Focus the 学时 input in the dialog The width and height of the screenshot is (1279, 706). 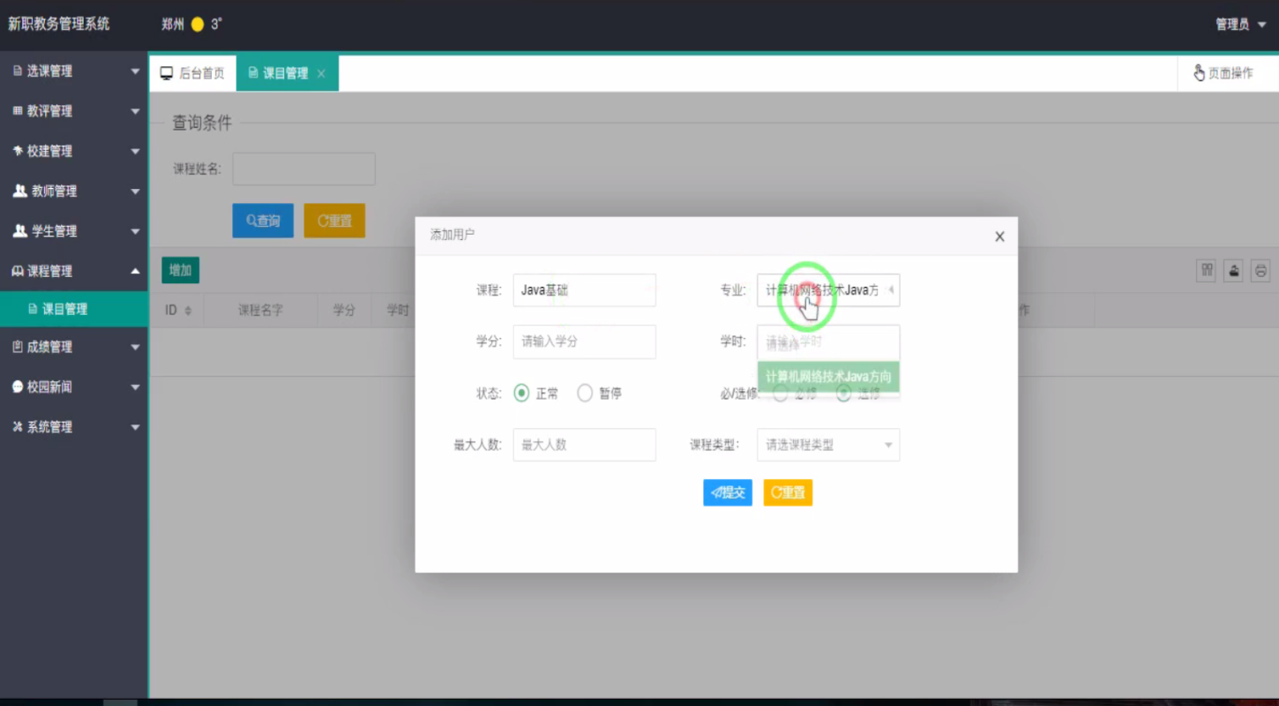coord(828,342)
